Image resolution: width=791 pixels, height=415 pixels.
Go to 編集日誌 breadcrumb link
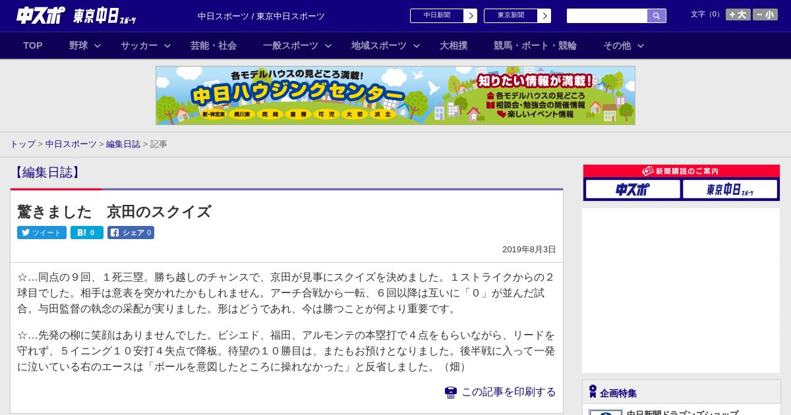[123, 144]
